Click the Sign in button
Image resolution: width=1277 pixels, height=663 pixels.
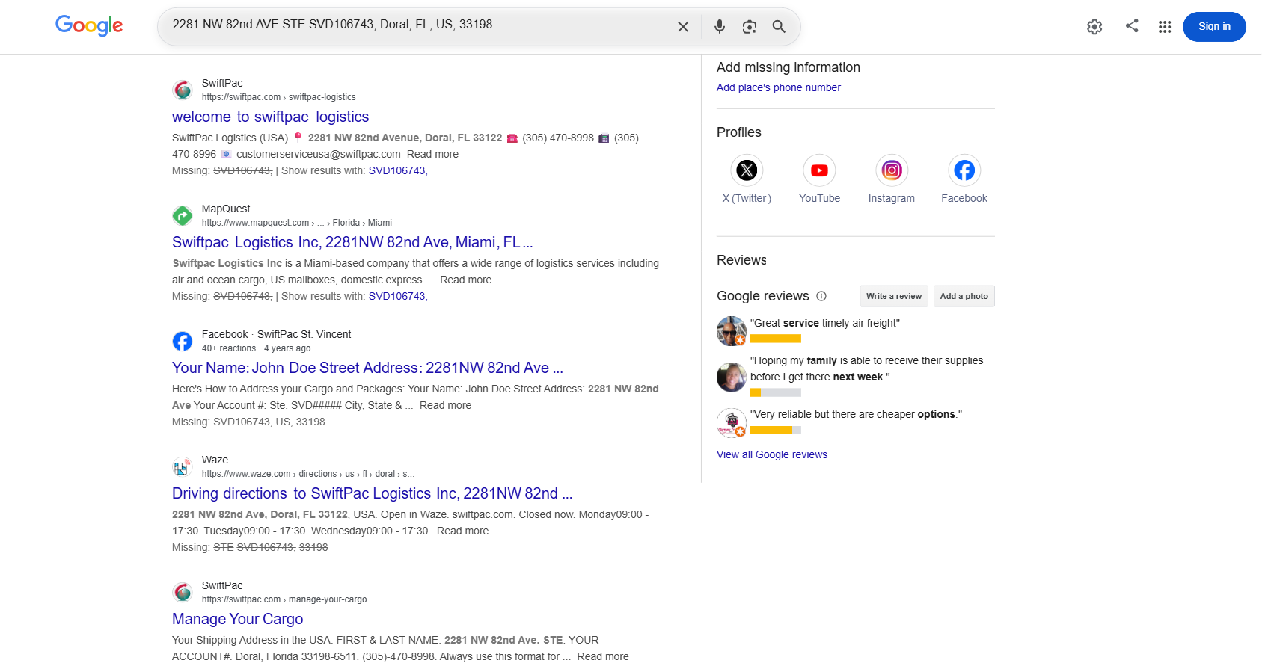(x=1214, y=27)
